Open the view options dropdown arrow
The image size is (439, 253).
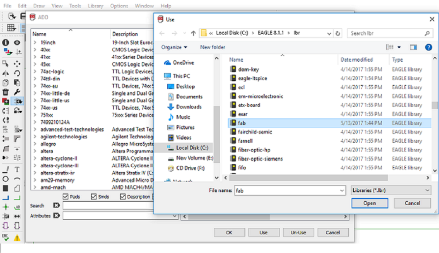(399, 47)
